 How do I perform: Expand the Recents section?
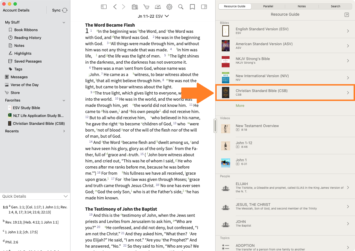pyautogui.click(x=64, y=131)
